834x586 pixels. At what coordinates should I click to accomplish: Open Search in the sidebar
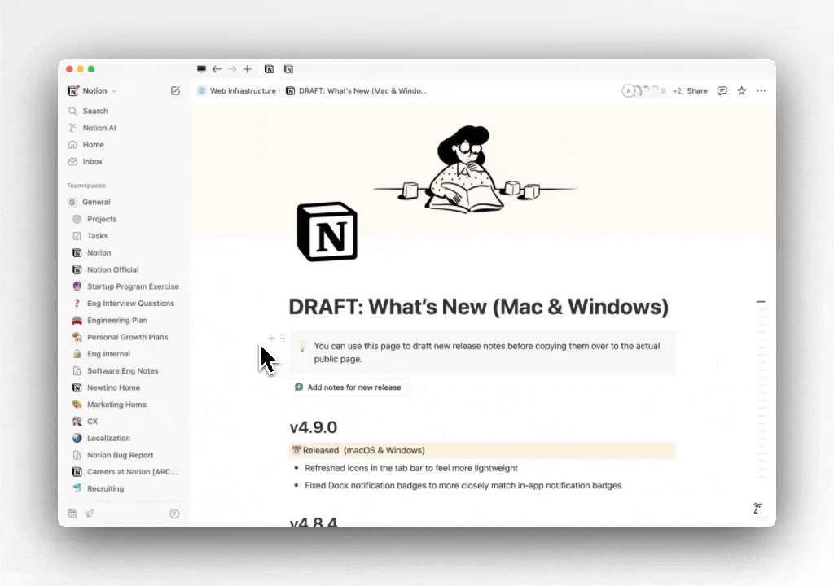click(95, 111)
